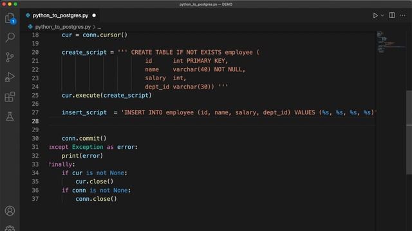This screenshot has height=231, width=412.
Task: Open the Testing flask icon
Action: [x=10, y=117]
